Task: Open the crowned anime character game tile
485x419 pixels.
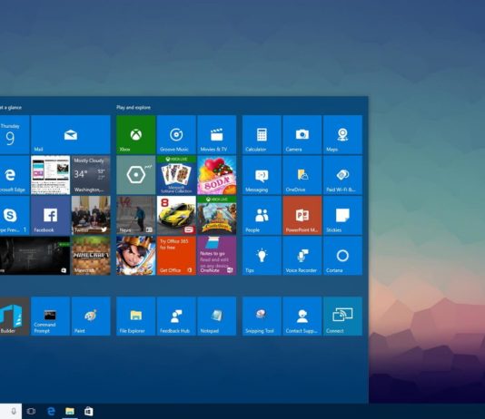Action: [x=136, y=256]
